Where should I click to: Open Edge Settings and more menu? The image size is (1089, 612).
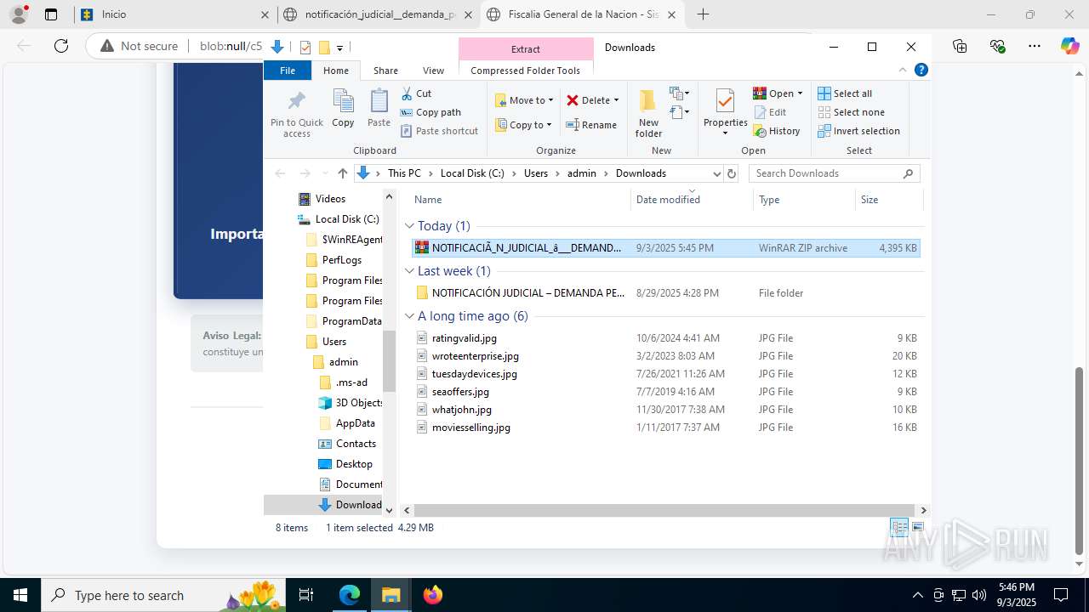click(x=1035, y=46)
